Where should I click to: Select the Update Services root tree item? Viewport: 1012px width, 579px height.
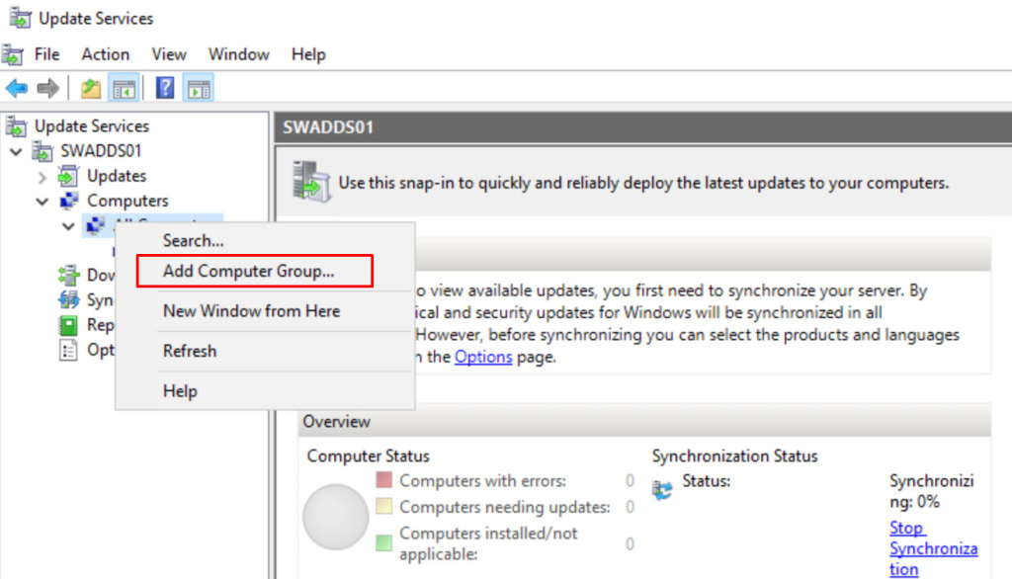coord(92,125)
